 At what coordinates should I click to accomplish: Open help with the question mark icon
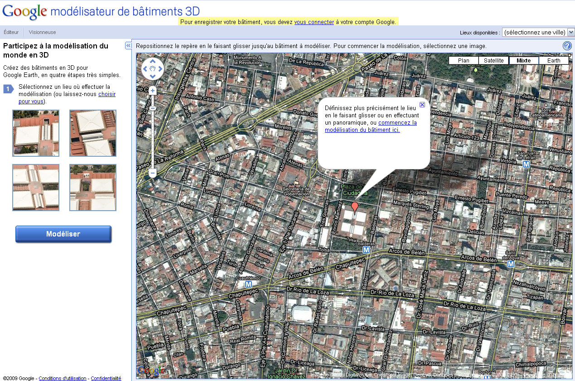[567, 46]
